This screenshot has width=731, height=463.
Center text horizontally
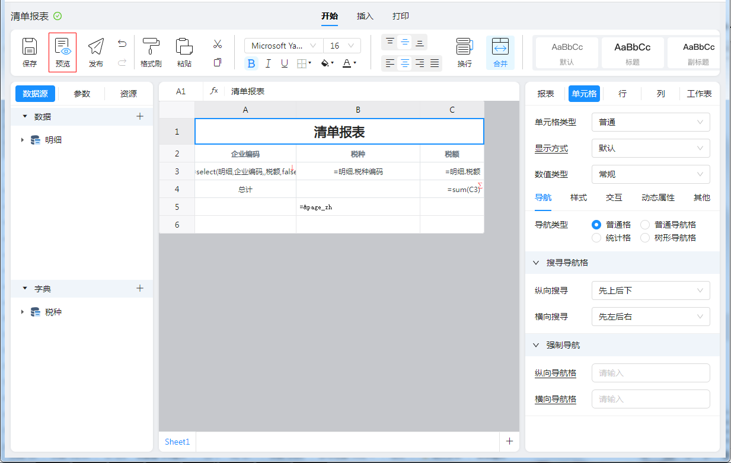pos(405,63)
